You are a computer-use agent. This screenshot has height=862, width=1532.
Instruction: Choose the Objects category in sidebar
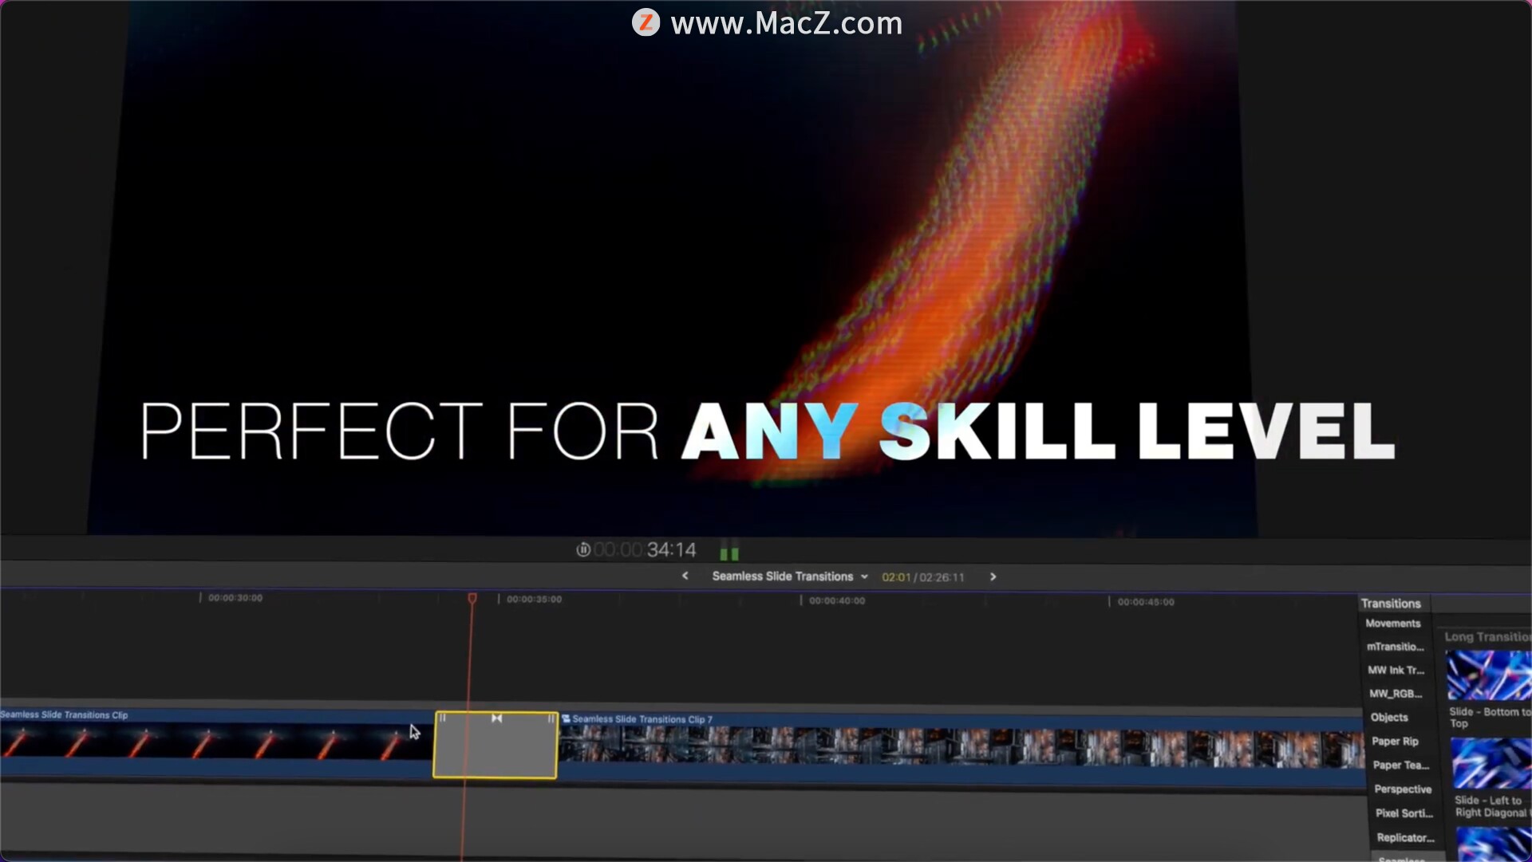click(x=1388, y=718)
